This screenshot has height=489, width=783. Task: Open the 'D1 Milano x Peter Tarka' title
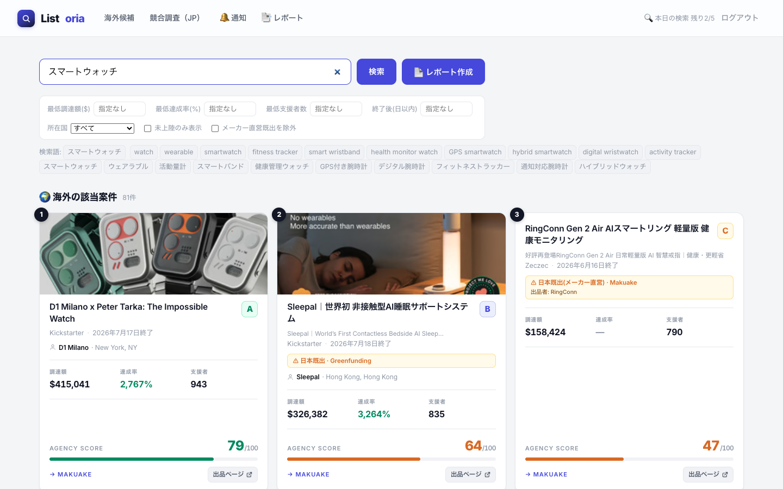pos(129,312)
